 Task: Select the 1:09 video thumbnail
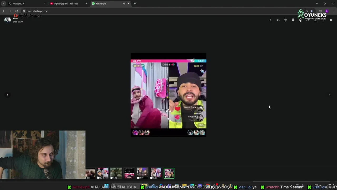[142, 173]
